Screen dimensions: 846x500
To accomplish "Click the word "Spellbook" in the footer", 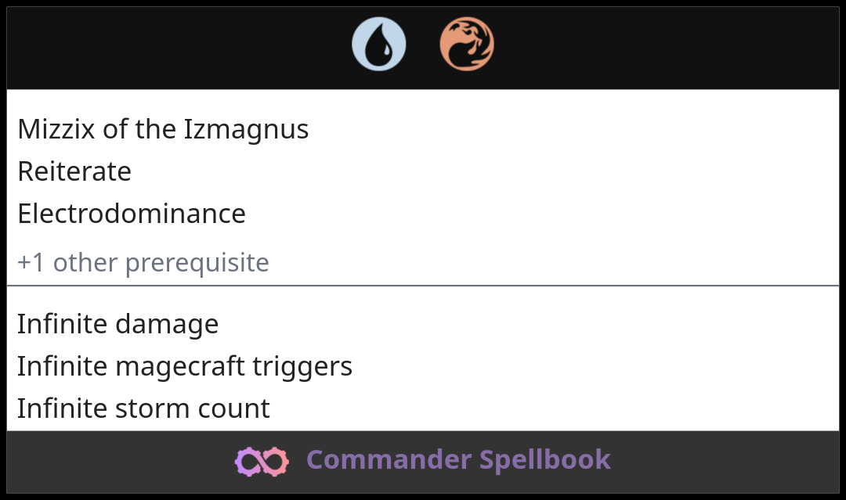I will tap(544, 460).
